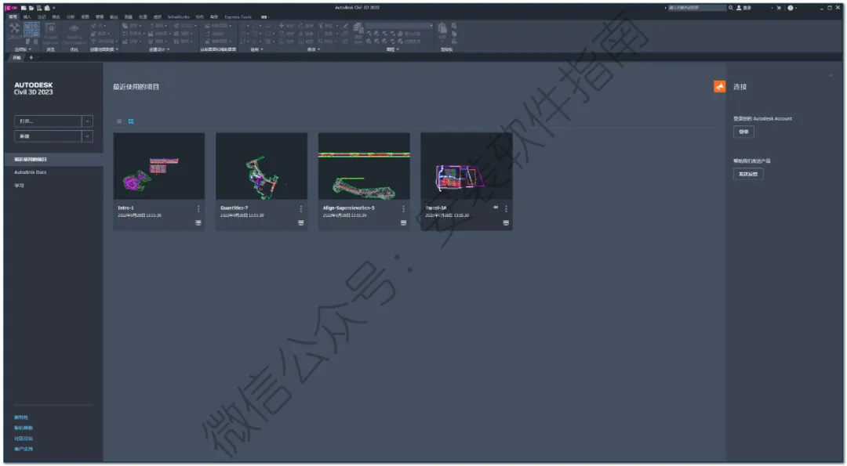
Task: Open the Parcel-3A drawing thumbnail
Action: [x=467, y=166]
